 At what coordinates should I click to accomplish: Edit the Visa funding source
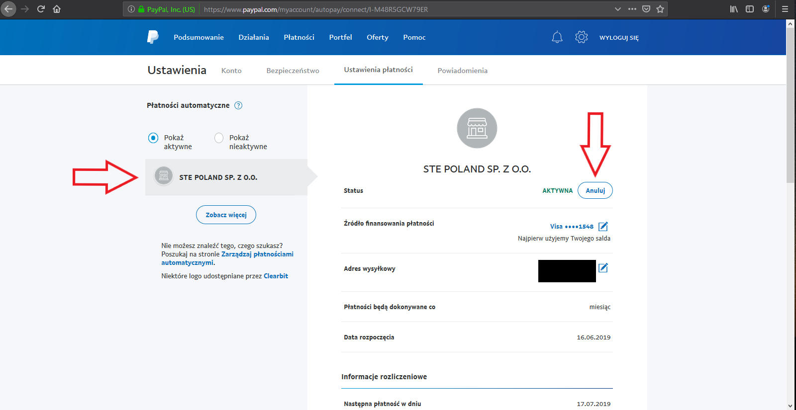pos(603,226)
